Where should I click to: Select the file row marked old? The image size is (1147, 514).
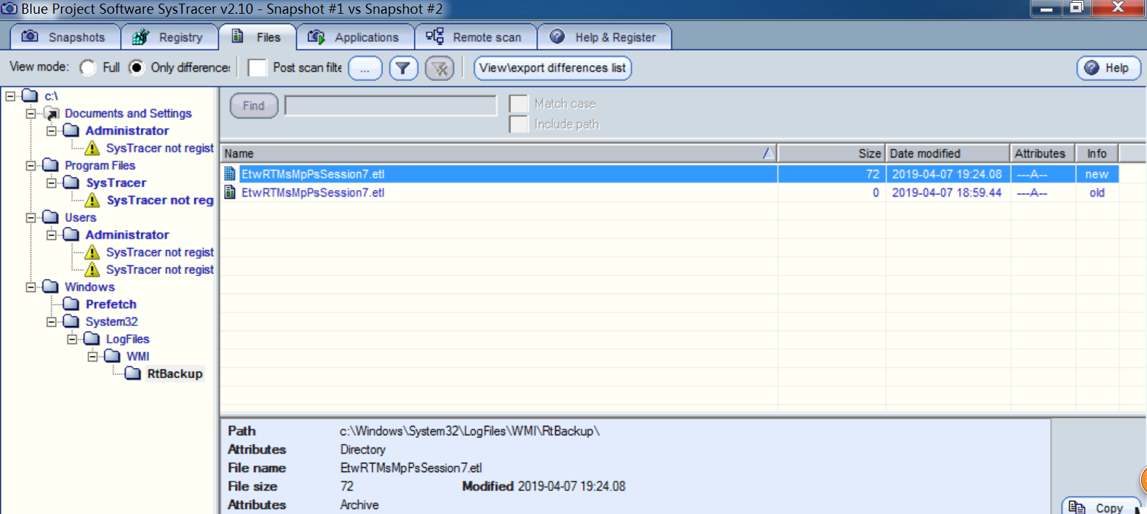(x=671, y=192)
